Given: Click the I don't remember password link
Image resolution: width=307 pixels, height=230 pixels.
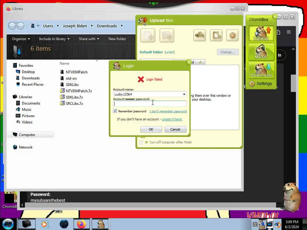Looking at the screenshot, I should click(x=168, y=111).
